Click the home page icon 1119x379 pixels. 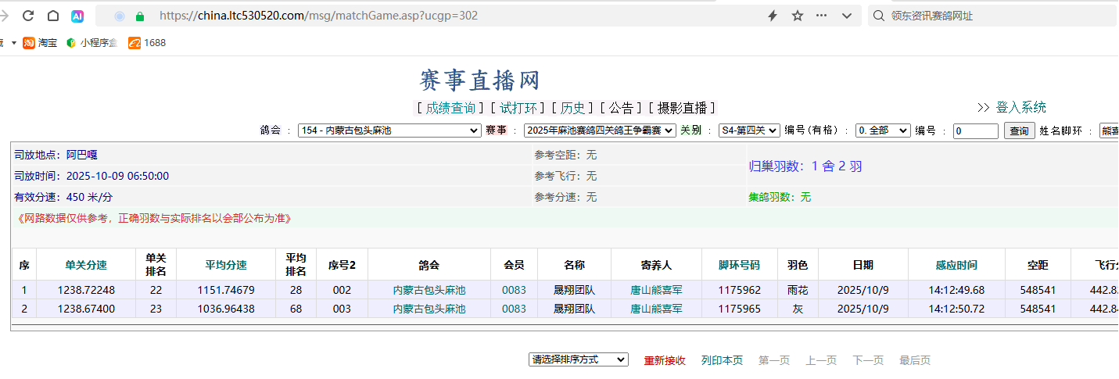pyautogui.click(x=53, y=16)
